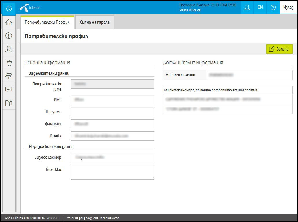
Task: Select the second client number row
Action: (228, 109)
